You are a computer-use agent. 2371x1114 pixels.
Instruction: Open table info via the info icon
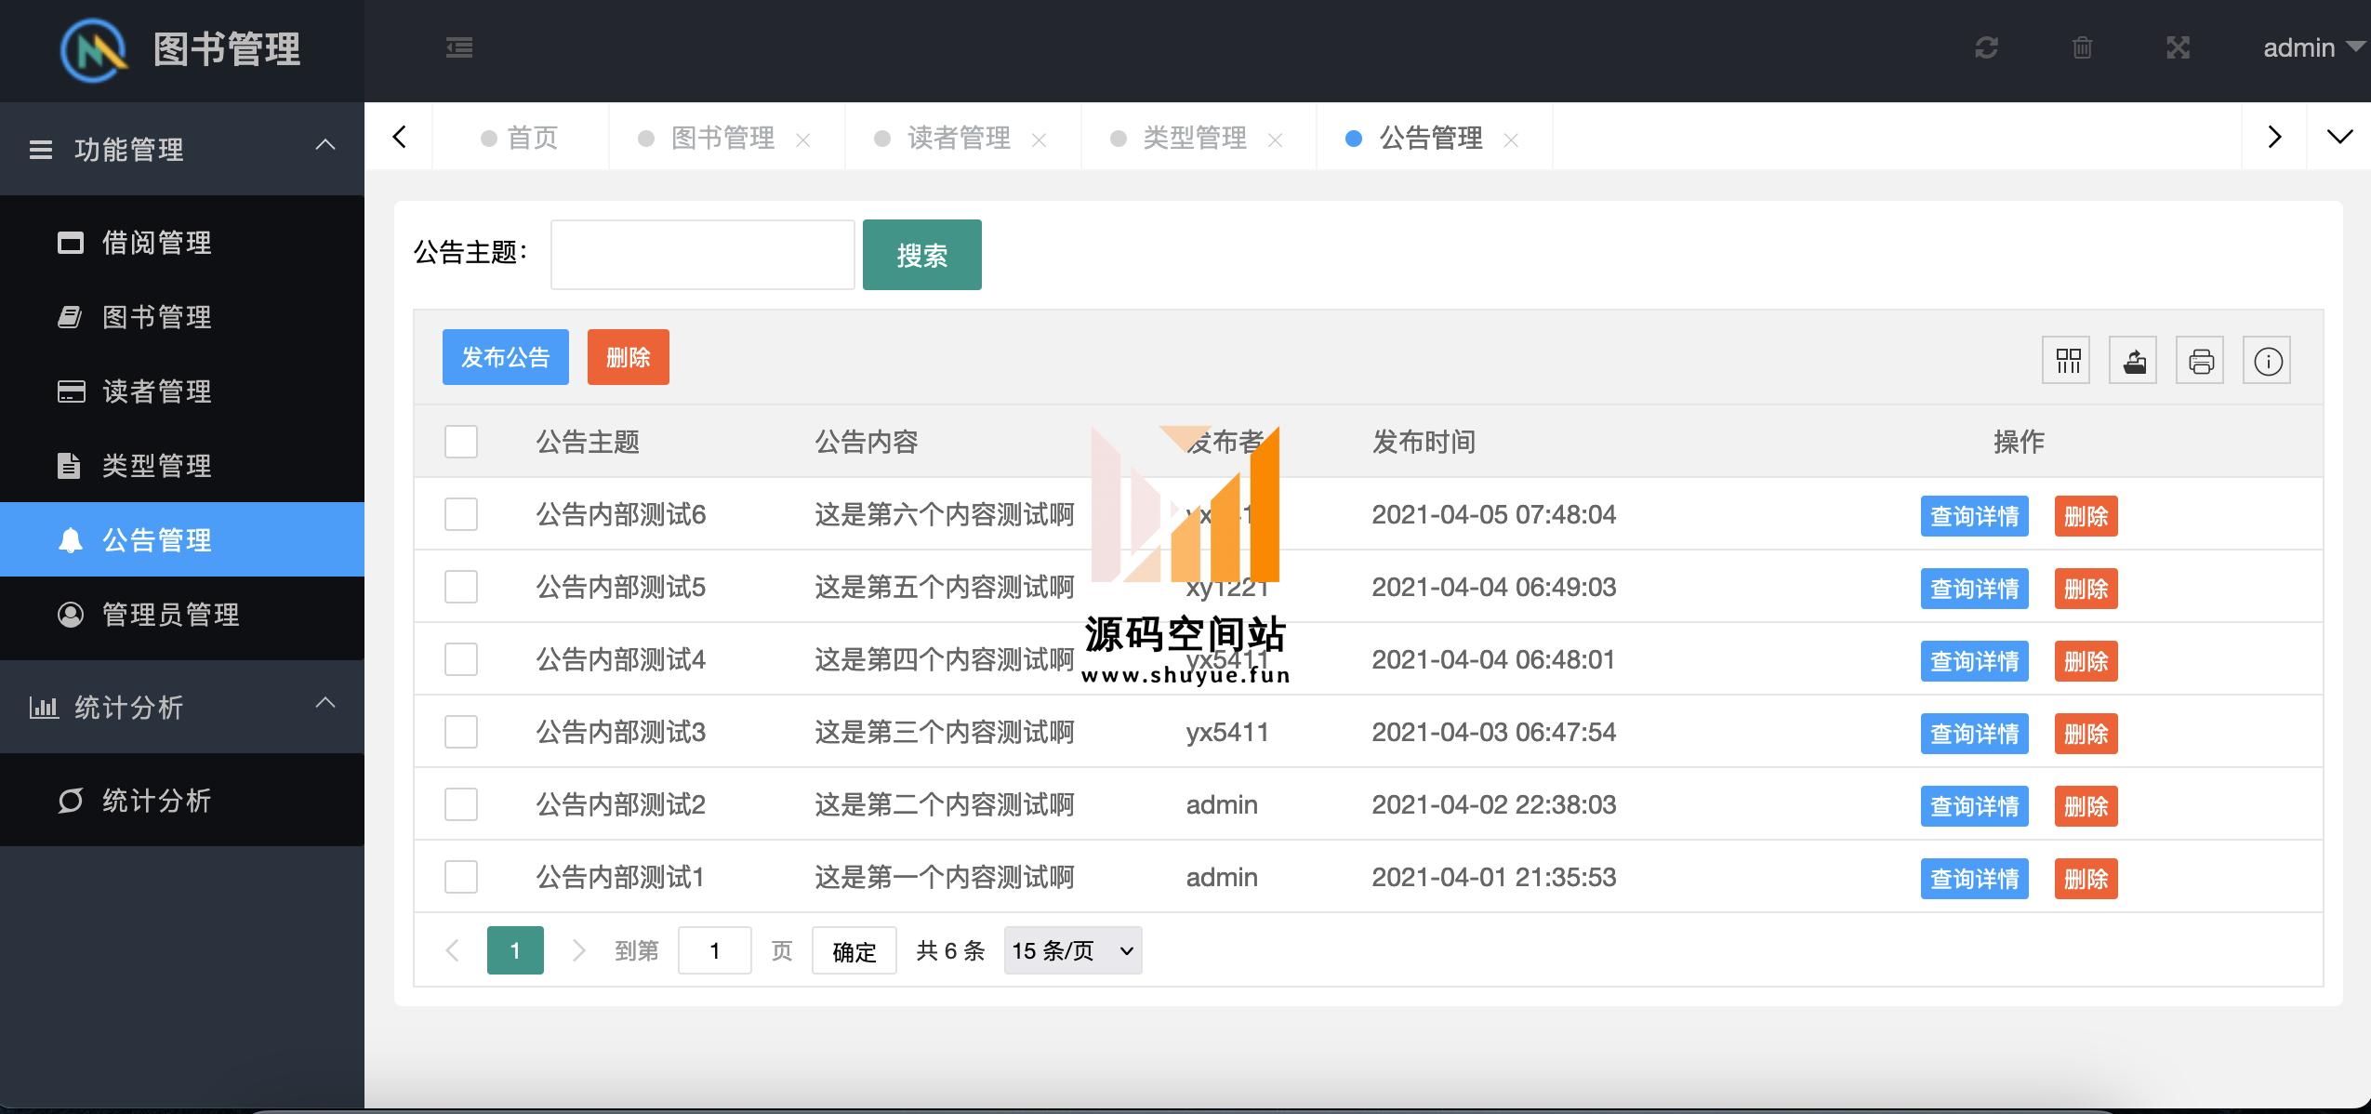click(2267, 361)
